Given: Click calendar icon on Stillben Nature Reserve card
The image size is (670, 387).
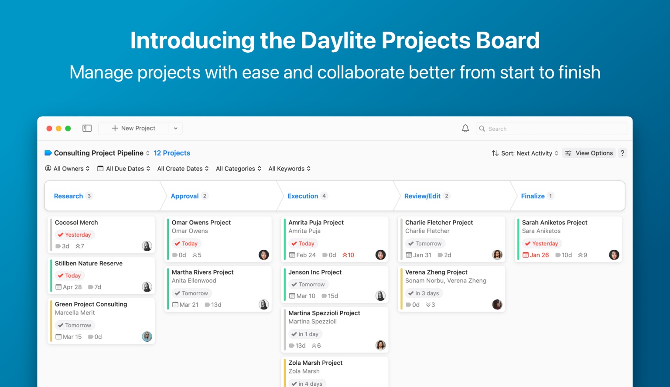Looking at the screenshot, I should tap(58, 287).
